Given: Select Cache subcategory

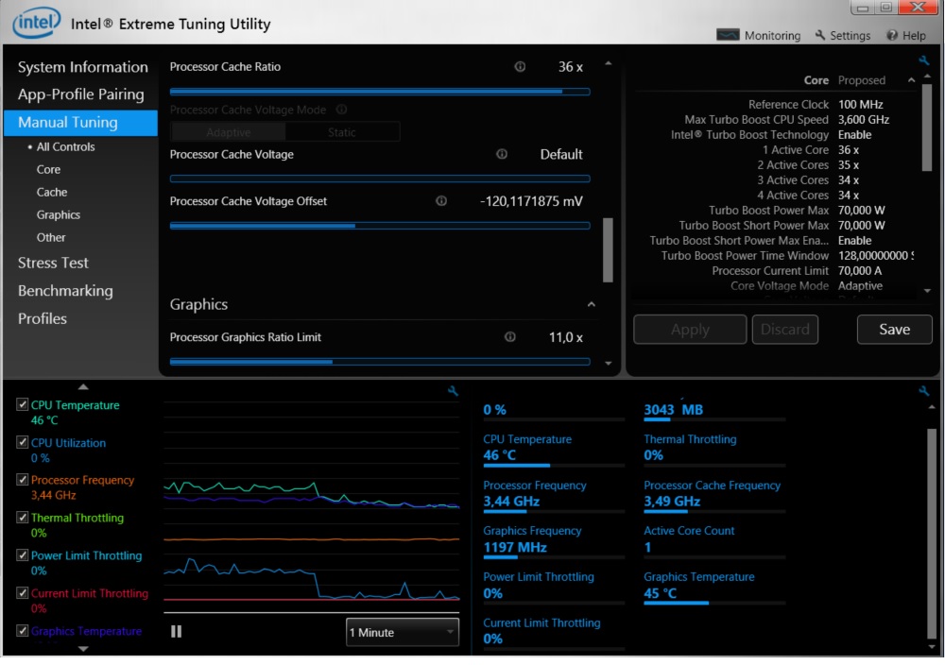Looking at the screenshot, I should [x=52, y=192].
